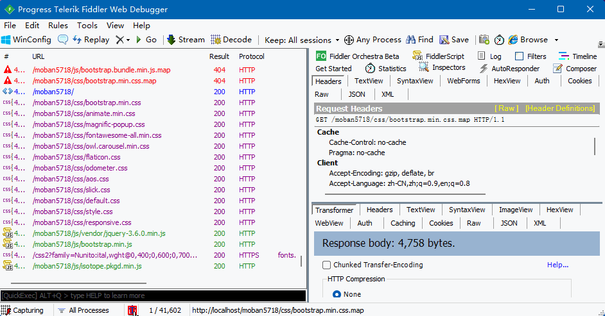
Task: Click the timer stopwatch icon
Action: (x=499, y=40)
